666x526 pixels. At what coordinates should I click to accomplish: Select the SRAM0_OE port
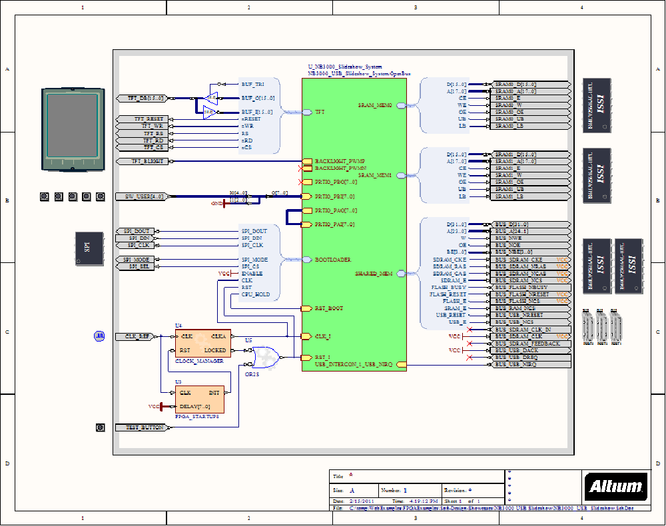click(531, 112)
